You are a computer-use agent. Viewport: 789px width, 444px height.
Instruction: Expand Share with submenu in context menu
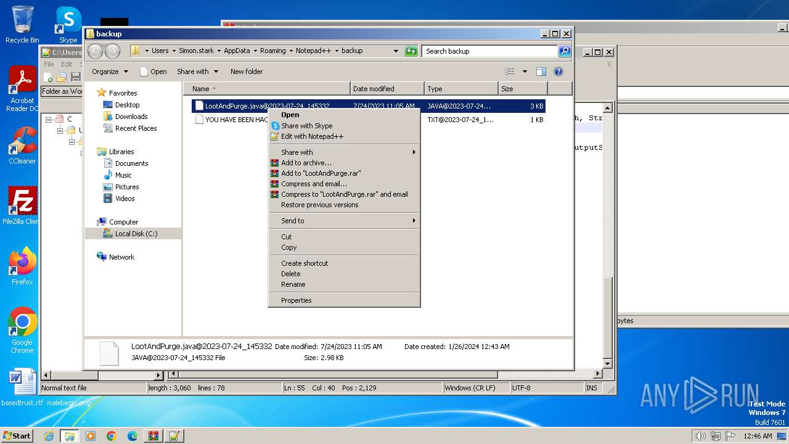coord(344,152)
